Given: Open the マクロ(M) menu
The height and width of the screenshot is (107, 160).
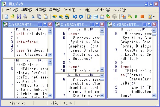Looking at the screenshot, I should [x=85, y=10].
